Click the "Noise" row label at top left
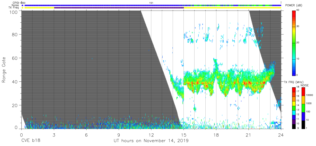 [x=15, y=5]
